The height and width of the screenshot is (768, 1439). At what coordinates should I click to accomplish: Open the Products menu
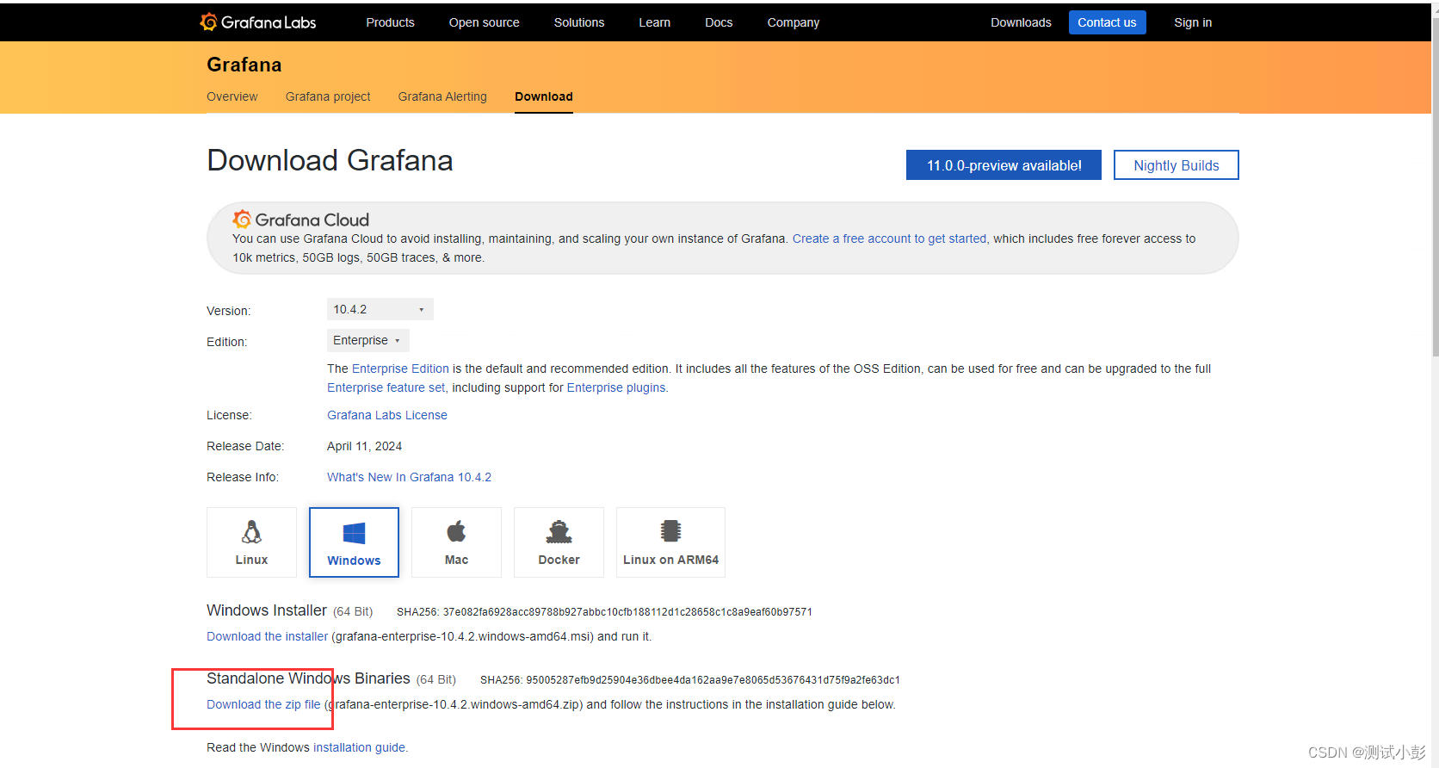[390, 22]
